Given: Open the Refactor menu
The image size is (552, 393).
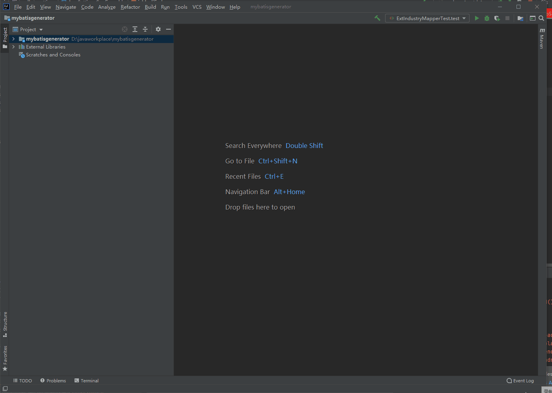Looking at the screenshot, I should coord(130,7).
